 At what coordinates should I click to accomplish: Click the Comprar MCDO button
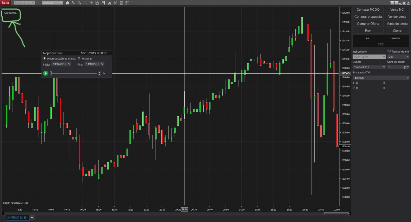[x=368, y=9]
